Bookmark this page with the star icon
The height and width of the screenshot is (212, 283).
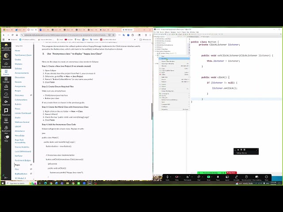[113, 35]
